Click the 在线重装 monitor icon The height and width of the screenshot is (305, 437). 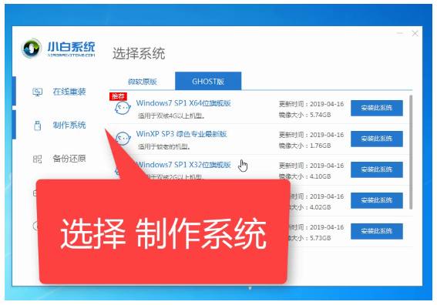click(37, 92)
